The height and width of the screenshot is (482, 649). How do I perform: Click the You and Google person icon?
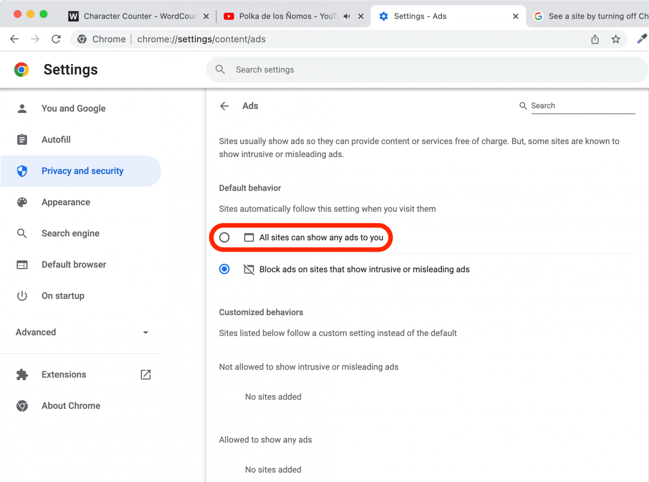pos(22,108)
